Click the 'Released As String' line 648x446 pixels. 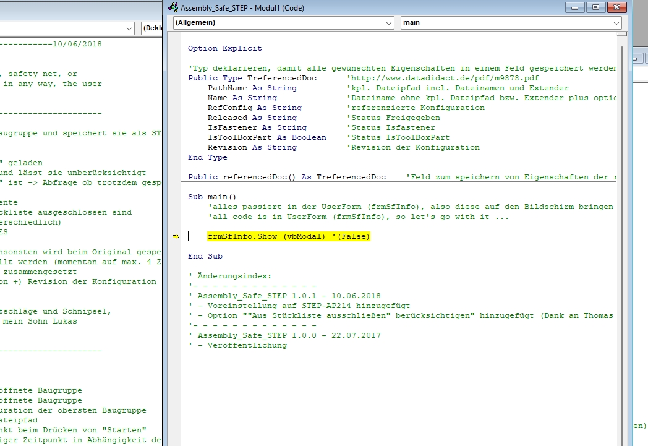252,118
